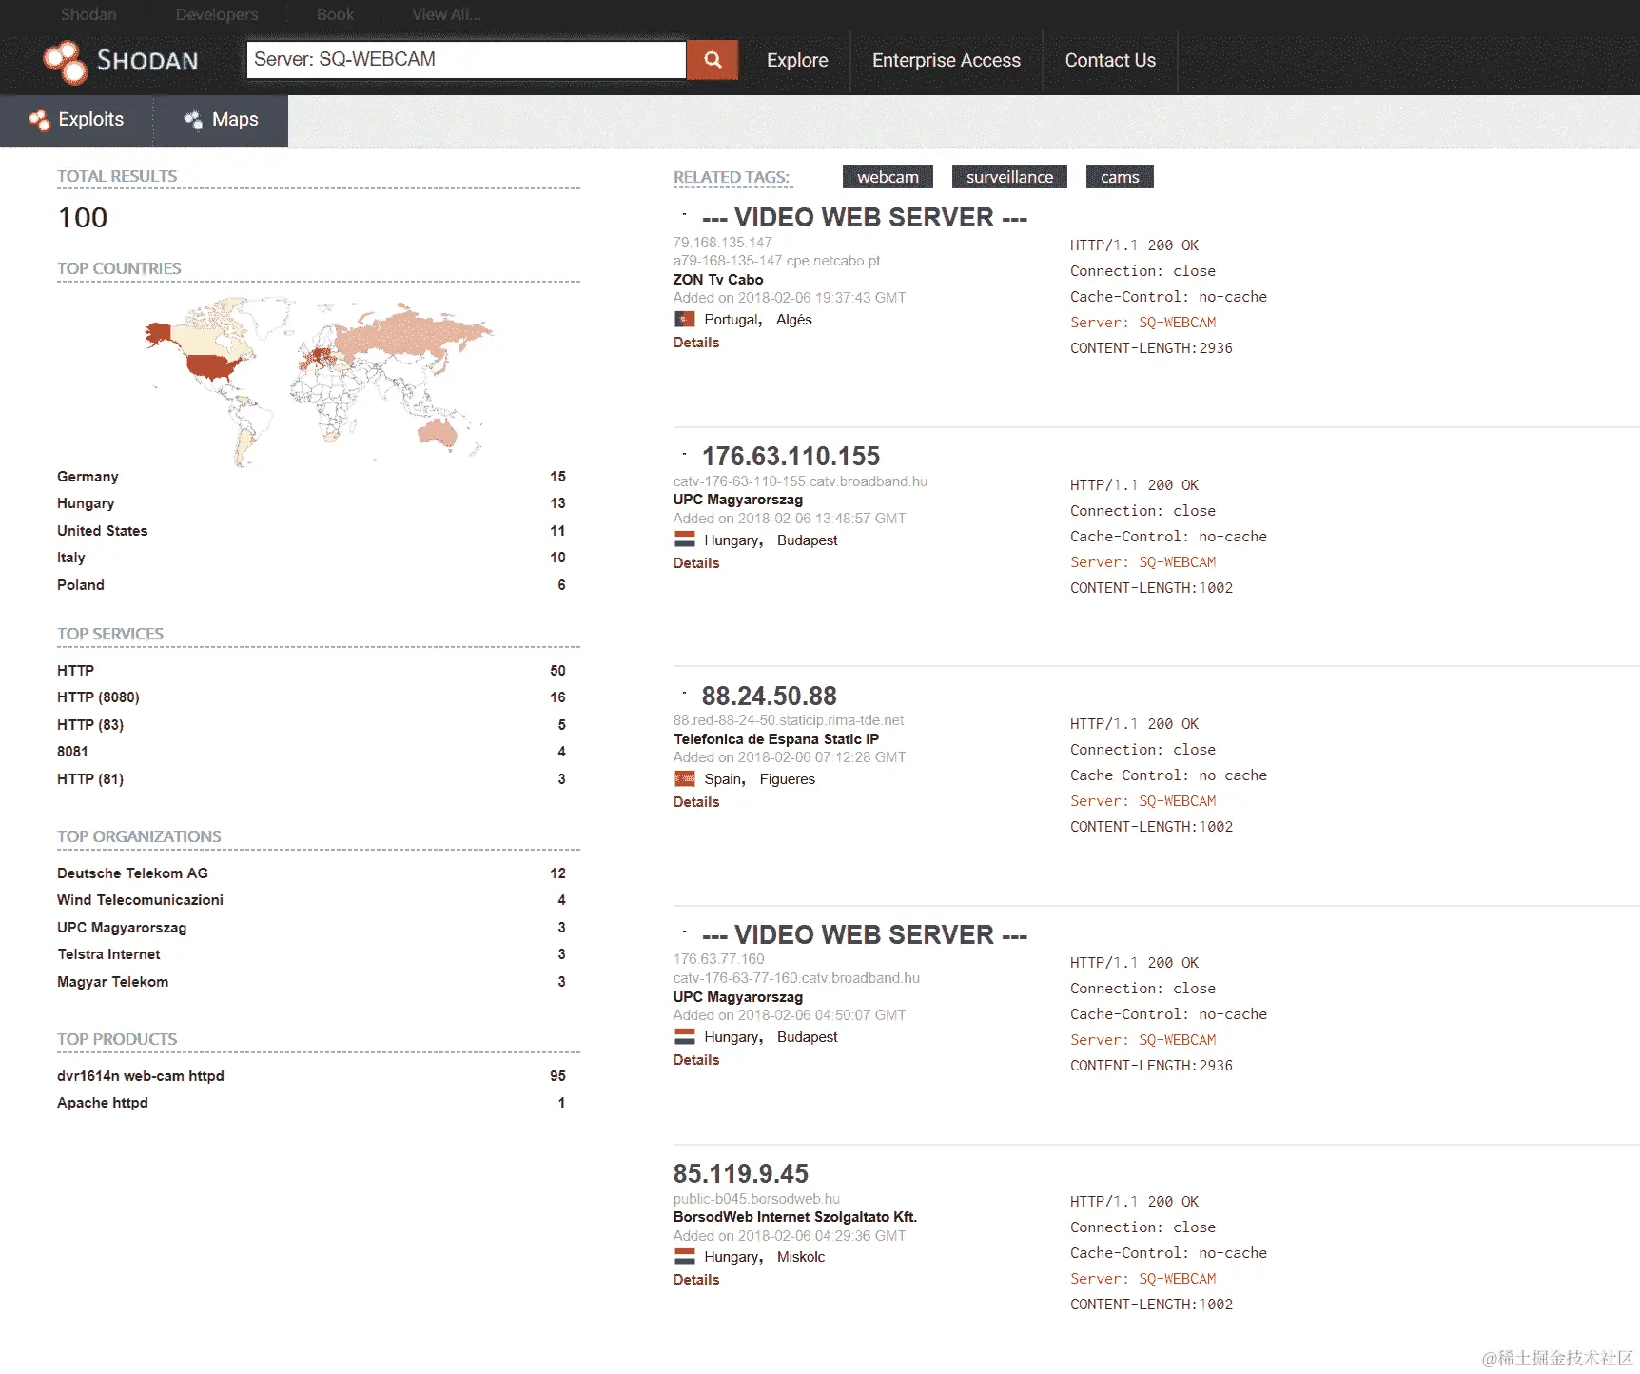Open first VIDEO WEB SERVER result 79.168.135.147
1640x1374 pixels.
pos(865,217)
